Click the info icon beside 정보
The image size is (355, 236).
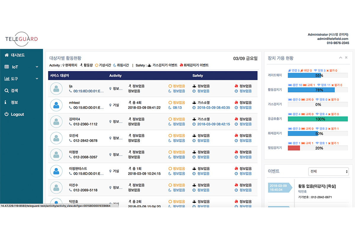pos(6,102)
